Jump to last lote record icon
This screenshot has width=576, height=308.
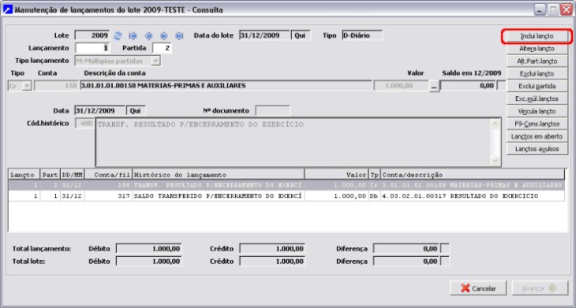(179, 35)
